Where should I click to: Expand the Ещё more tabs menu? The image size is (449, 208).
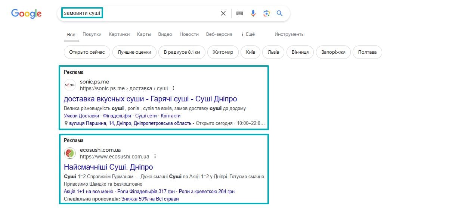coord(248,34)
